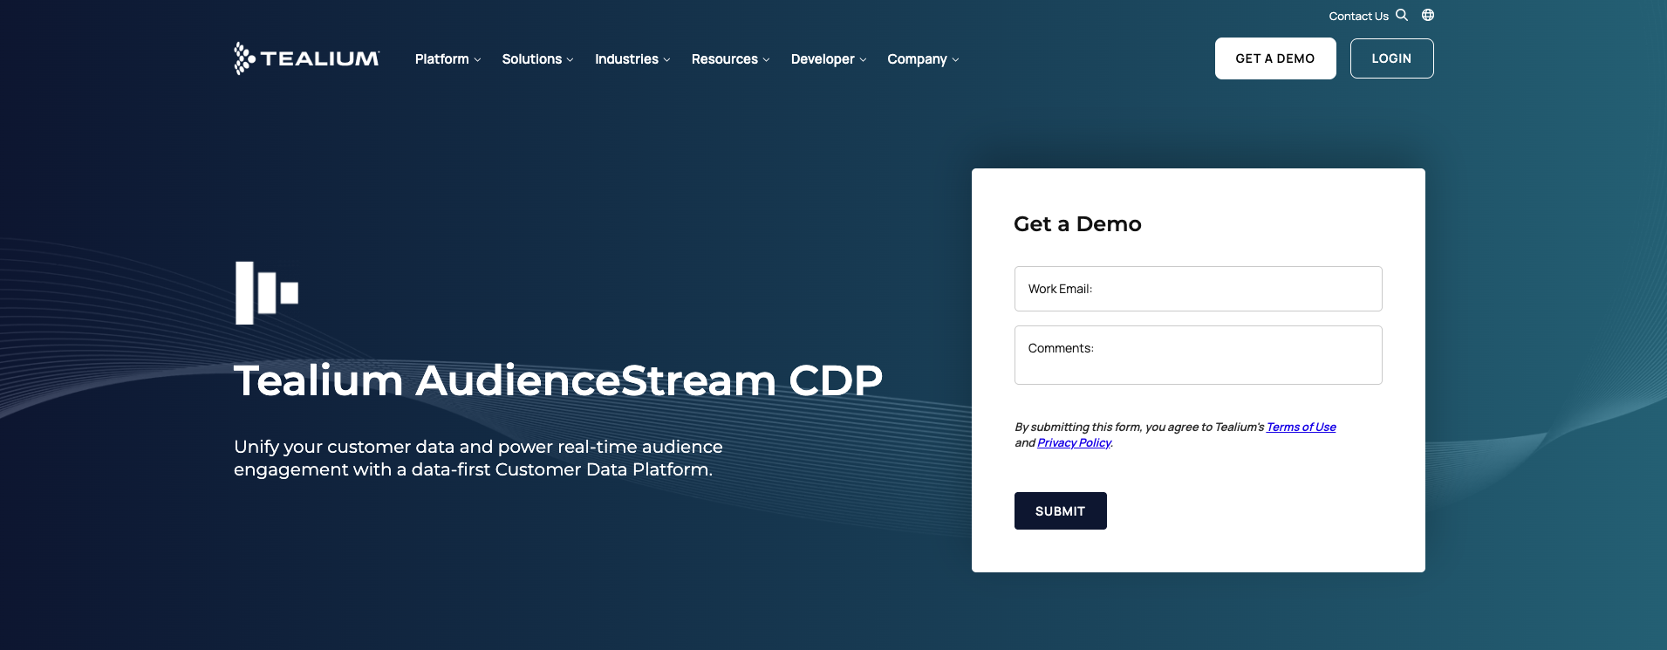Viewport: 1667px width, 650px height.
Task: Open the Contact Us link
Action: pyautogui.click(x=1358, y=16)
